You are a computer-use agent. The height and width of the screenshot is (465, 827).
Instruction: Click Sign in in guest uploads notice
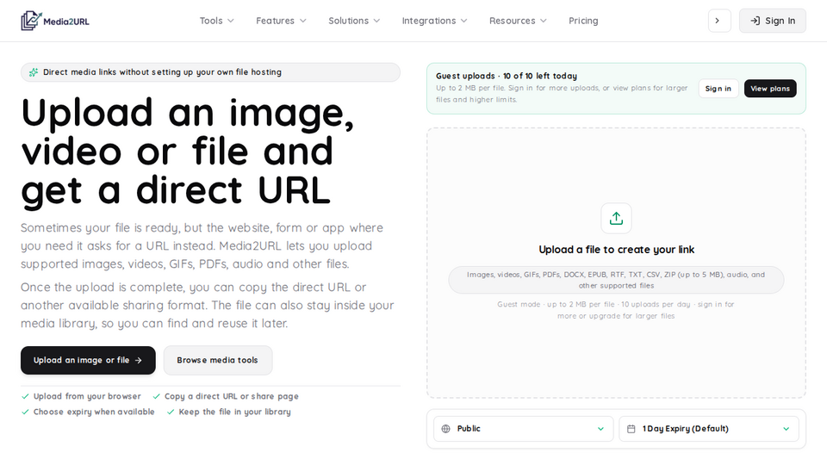pyautogui.click(x=718, y=89)
